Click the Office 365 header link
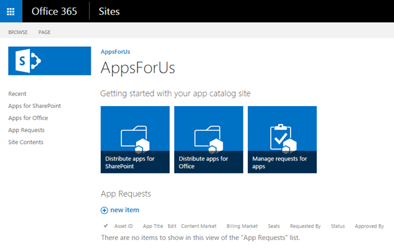This screenshot has width=394, height=248. point(54,11)
